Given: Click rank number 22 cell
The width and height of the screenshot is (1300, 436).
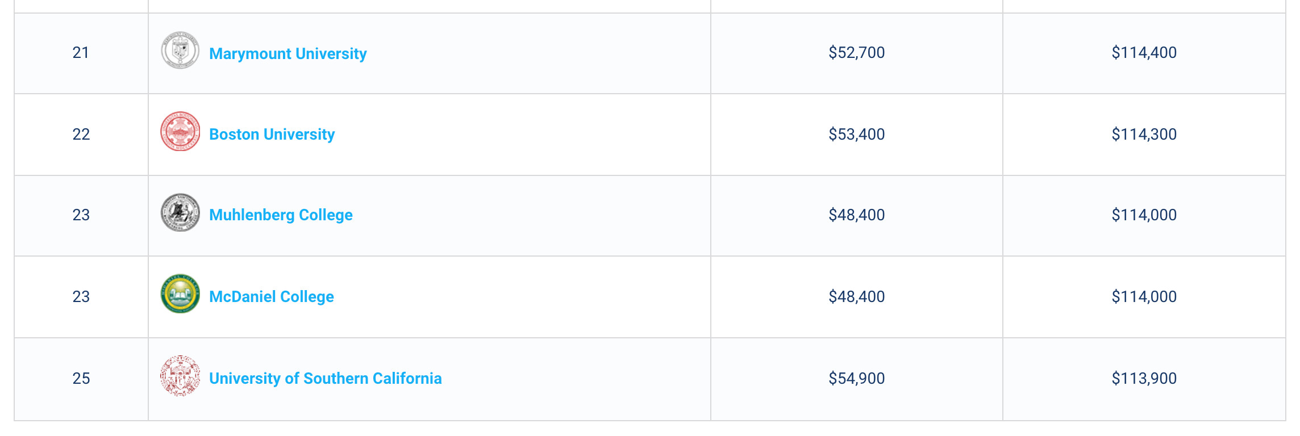Looking at the screenshot, I should pos(81,135).
